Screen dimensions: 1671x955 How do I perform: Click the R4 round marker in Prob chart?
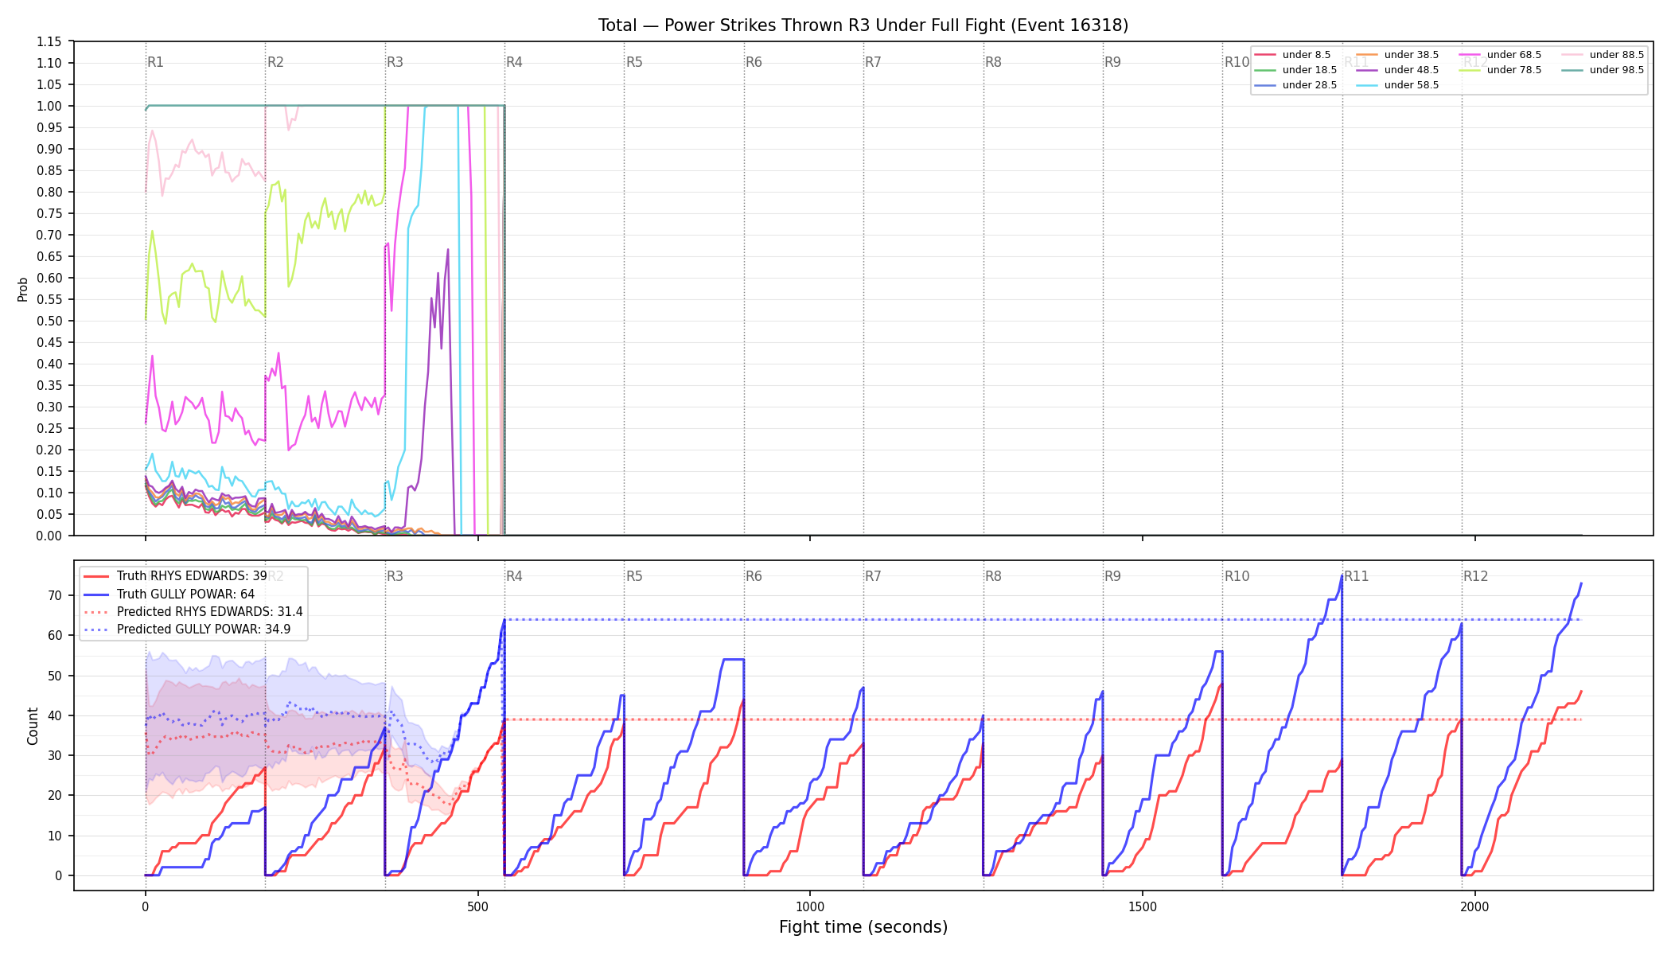pyautogui.click(x=515, y=62)
